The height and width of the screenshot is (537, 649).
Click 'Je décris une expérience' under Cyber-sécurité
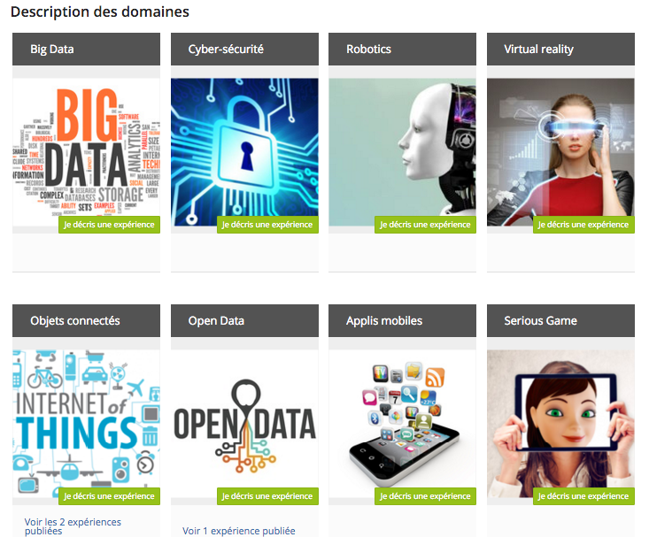[267, 225]
